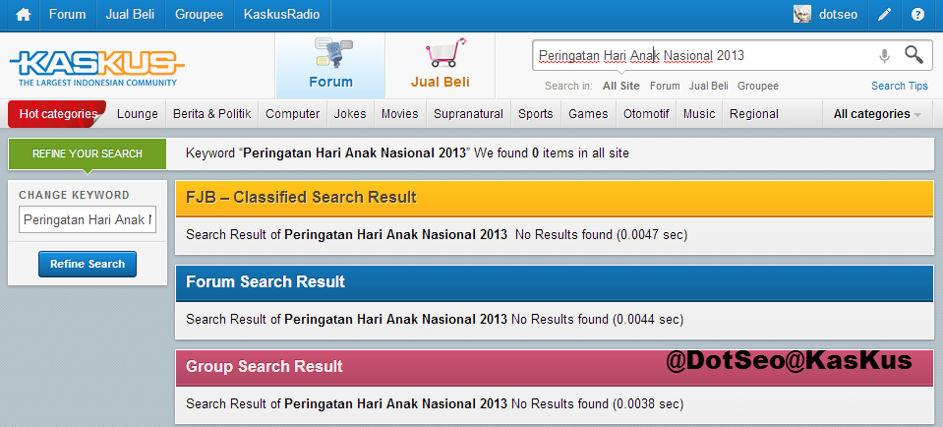The width and height of the screenshot is (943, 427).
Task: Click the pencil edit icon
Action: coord(885,15)
